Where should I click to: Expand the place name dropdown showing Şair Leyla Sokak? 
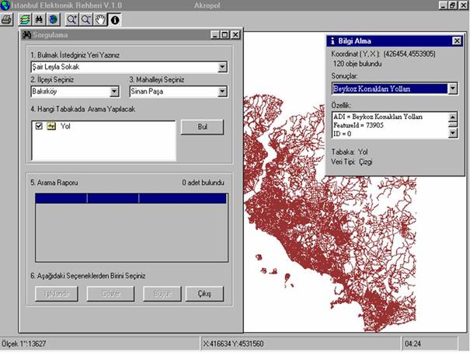tap(222, 68)
